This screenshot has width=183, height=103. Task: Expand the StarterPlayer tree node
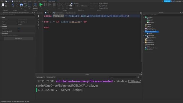coord(144,43)
